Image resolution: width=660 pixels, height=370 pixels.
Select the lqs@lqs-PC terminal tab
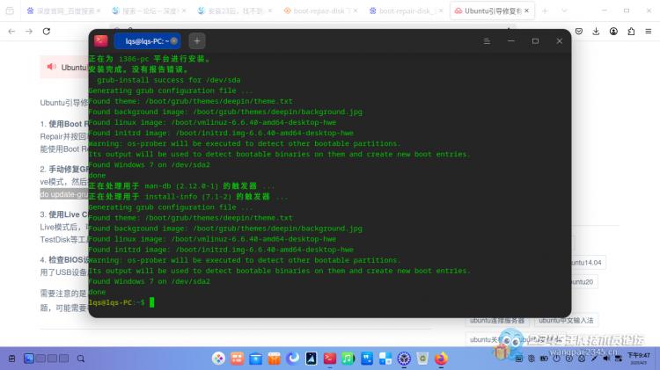click(147, 40)
